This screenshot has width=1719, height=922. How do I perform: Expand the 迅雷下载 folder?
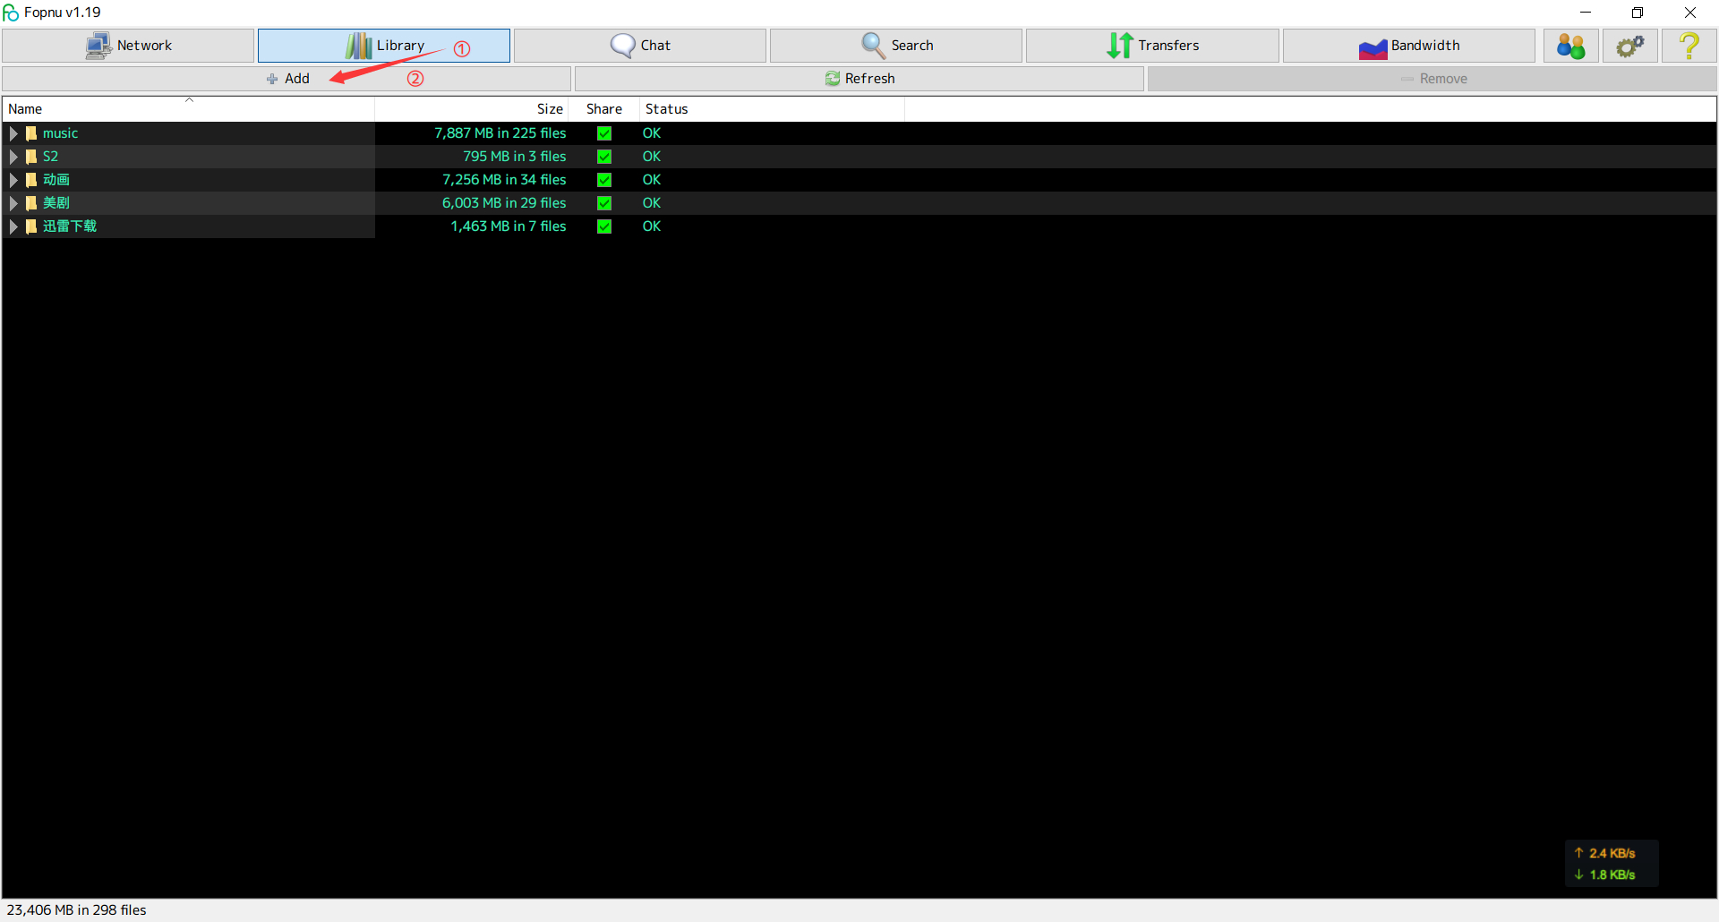pos(13,226)
